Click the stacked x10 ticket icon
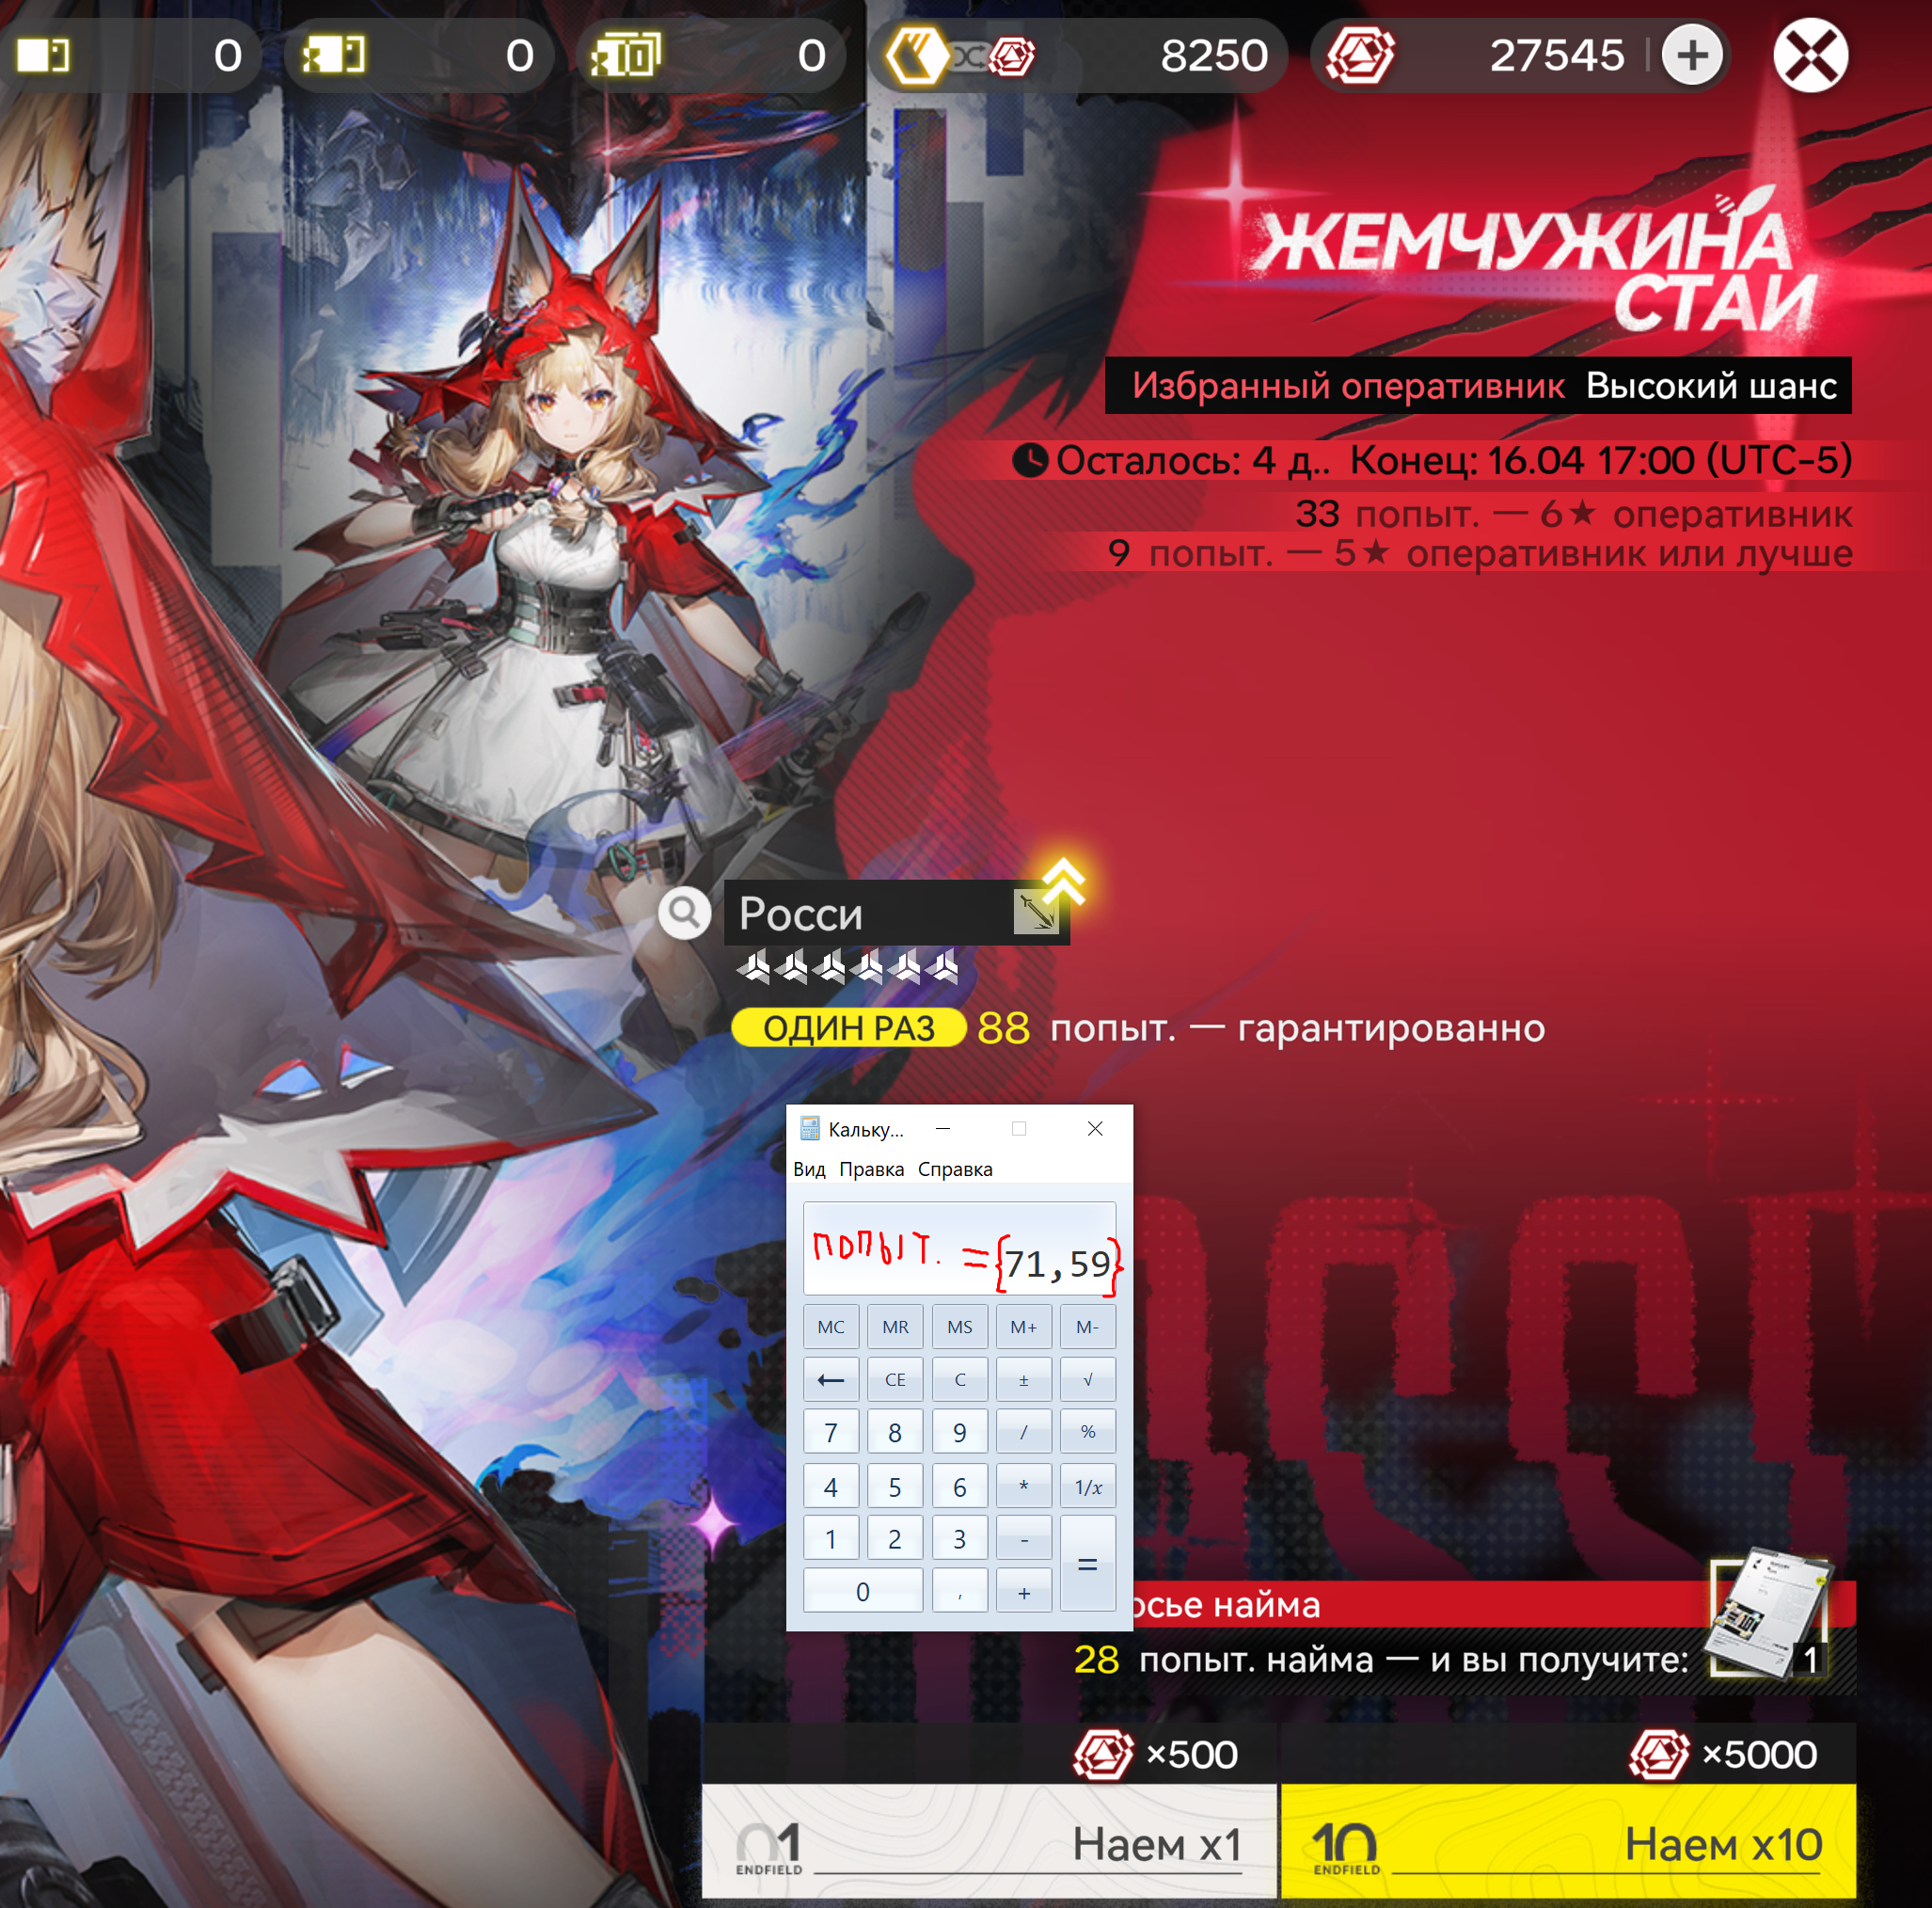Screen dimensions: 1932x1908 click(626, 55)
